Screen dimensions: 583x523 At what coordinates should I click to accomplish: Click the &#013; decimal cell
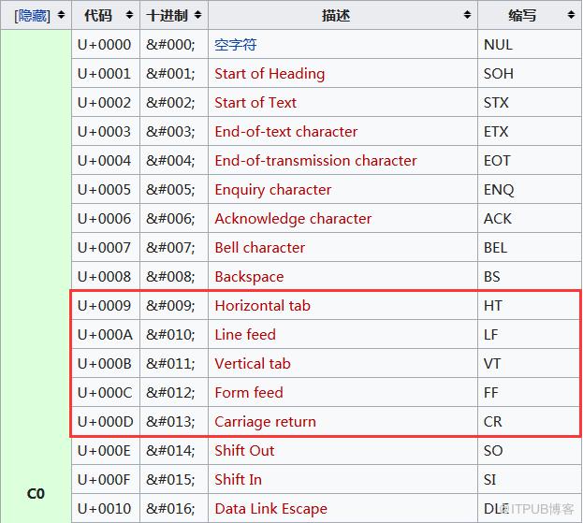174,422
